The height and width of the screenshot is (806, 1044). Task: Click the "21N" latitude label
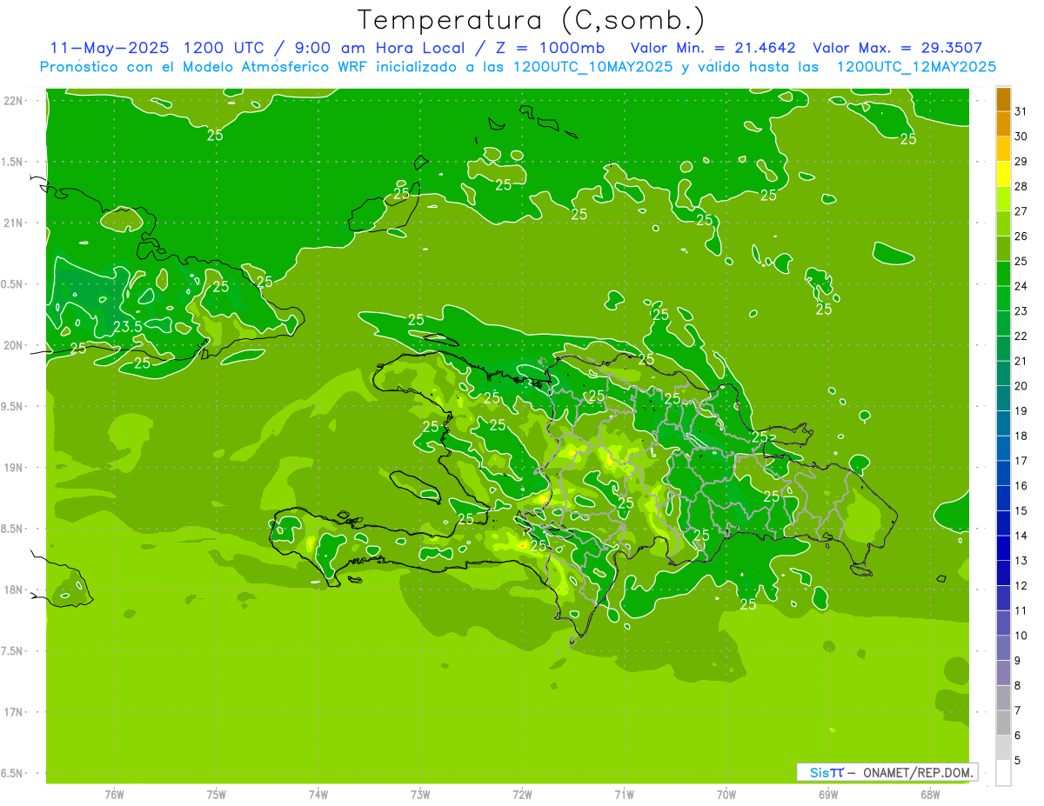pos(14,223)
